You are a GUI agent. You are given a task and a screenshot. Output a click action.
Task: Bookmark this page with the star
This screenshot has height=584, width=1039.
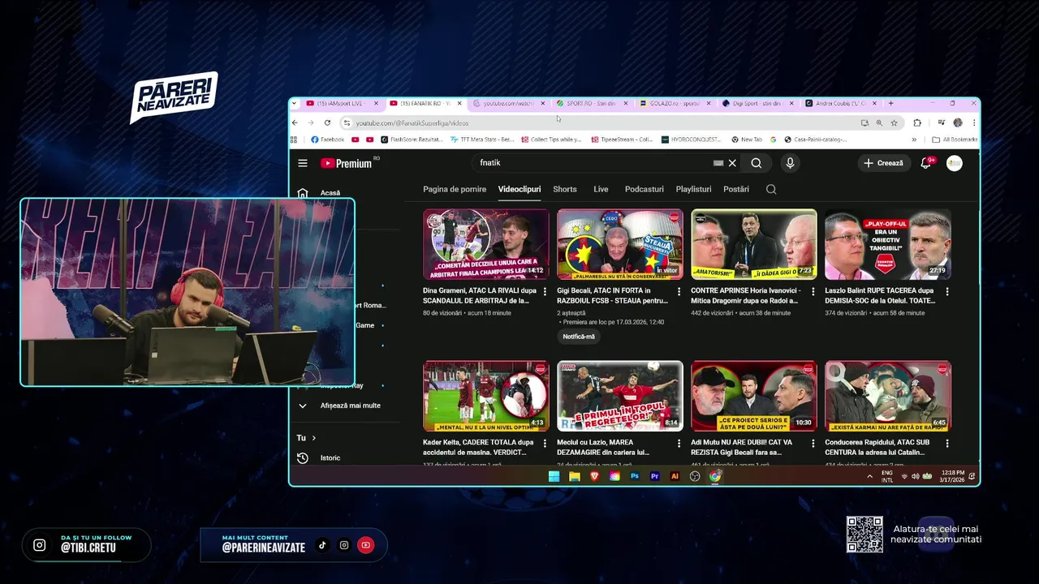pos(894,123)
